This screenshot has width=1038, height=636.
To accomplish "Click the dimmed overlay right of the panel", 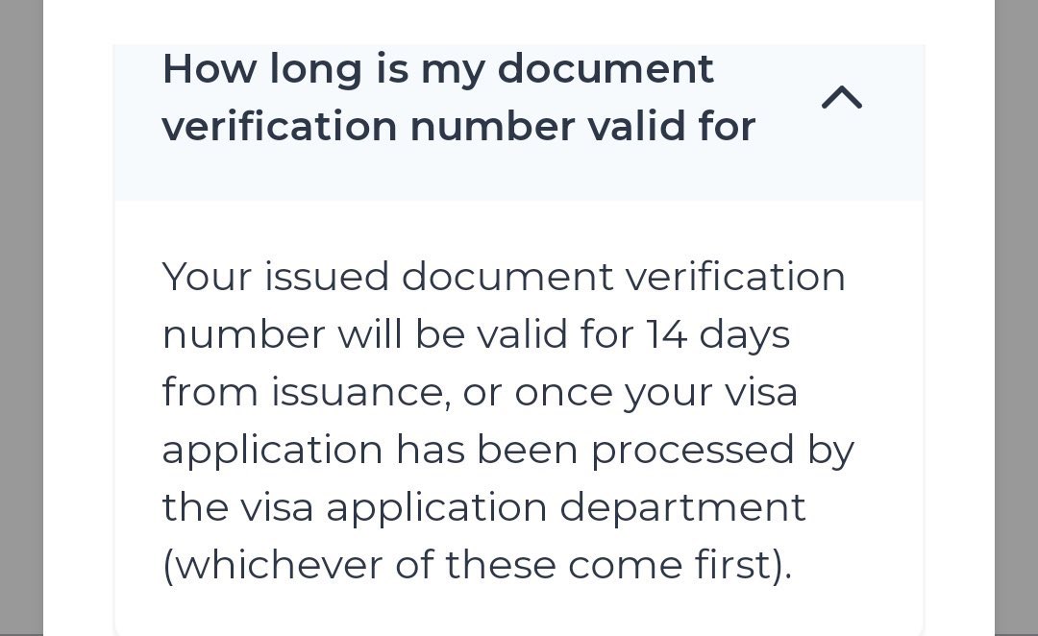I will pyautogui.click(x=1016, y=317).
